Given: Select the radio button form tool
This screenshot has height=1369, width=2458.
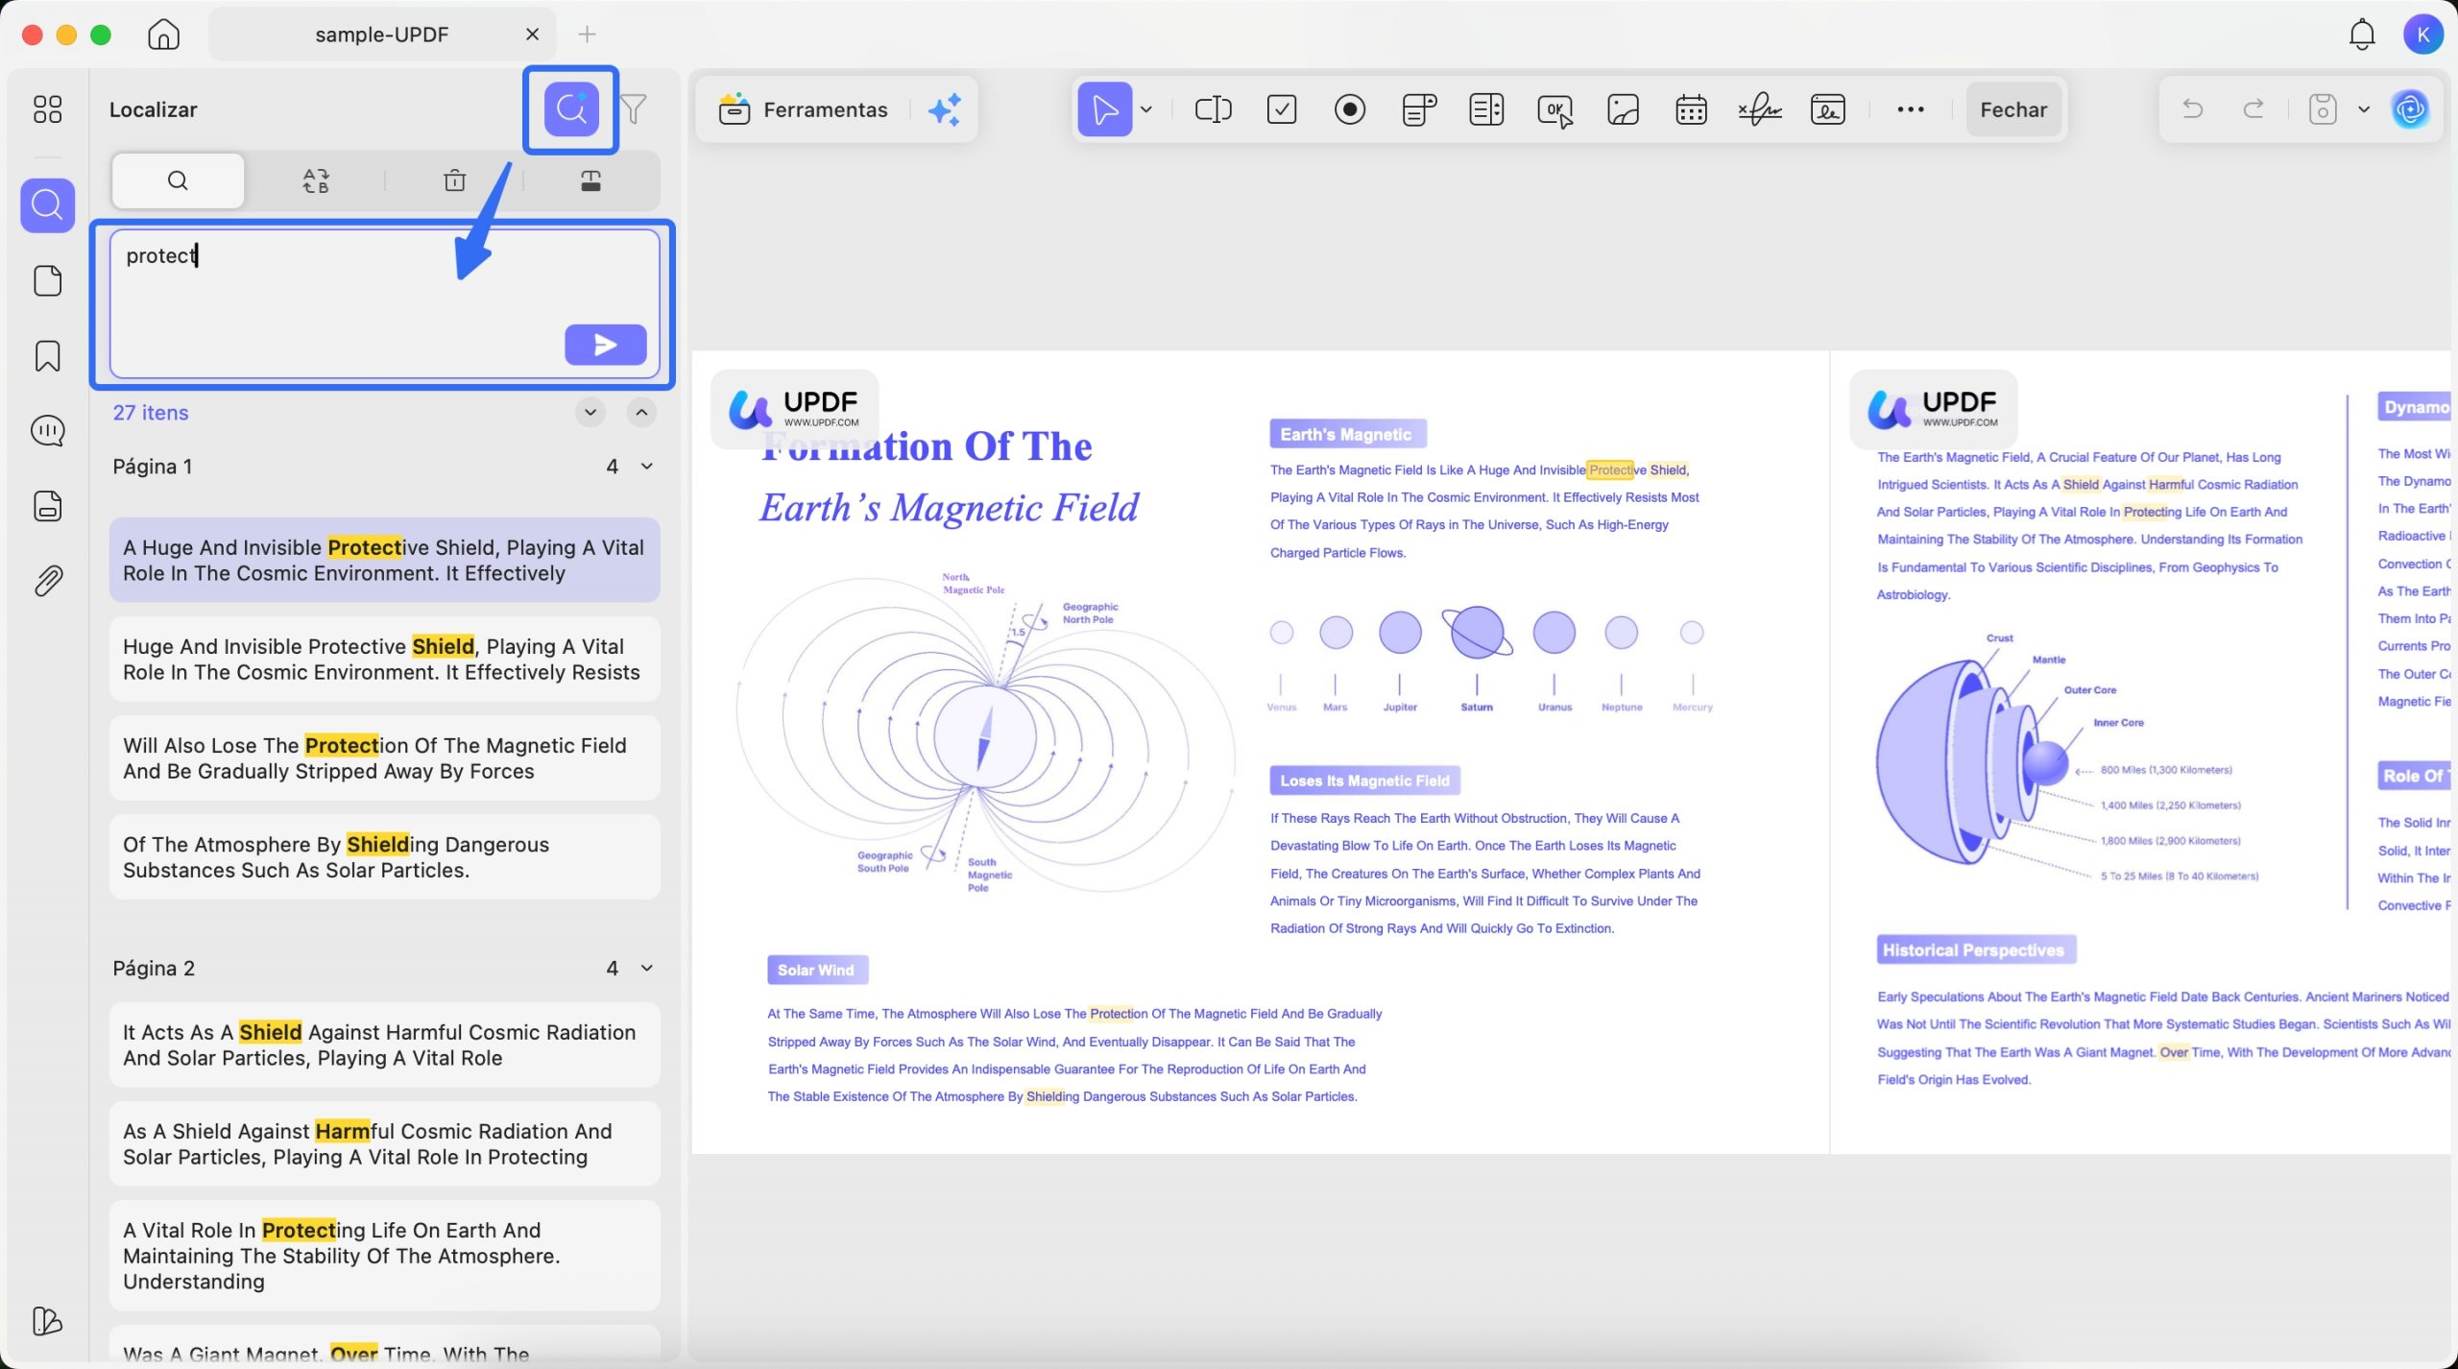Looking at the screenshot, I should point(1350,109).
